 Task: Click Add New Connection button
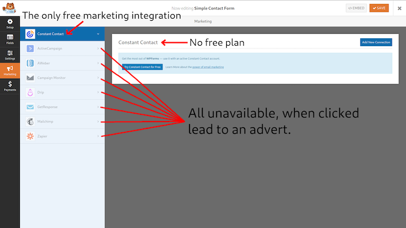click(376, 42)
